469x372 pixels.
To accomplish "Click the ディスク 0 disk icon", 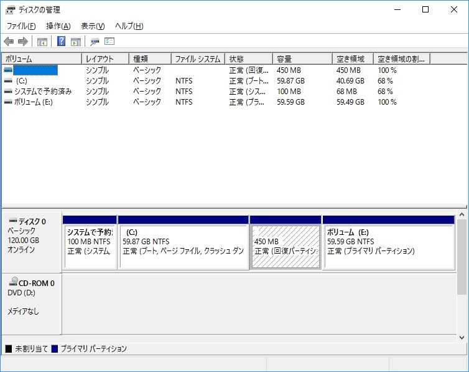I will [13, 221].
